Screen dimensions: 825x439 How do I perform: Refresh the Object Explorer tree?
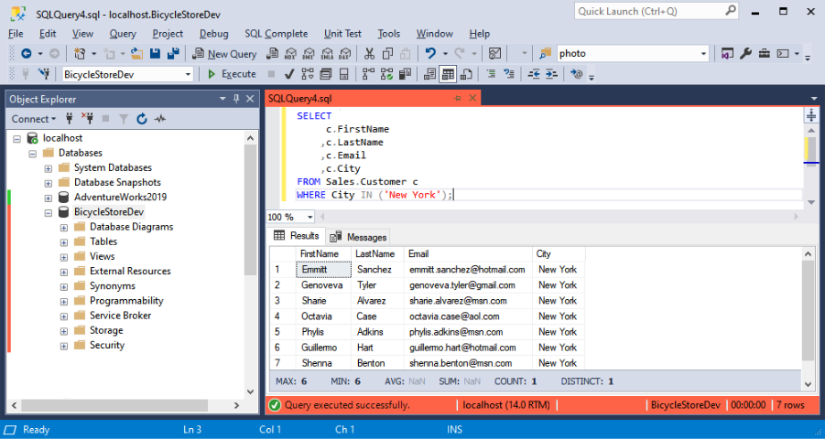point(142,119)
